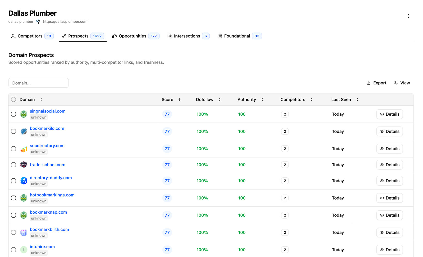423x257 pixels.
Task: Click the eye icon in singnalsocial.com Details button
Action: pyautogui.click(x=382, y=114)
